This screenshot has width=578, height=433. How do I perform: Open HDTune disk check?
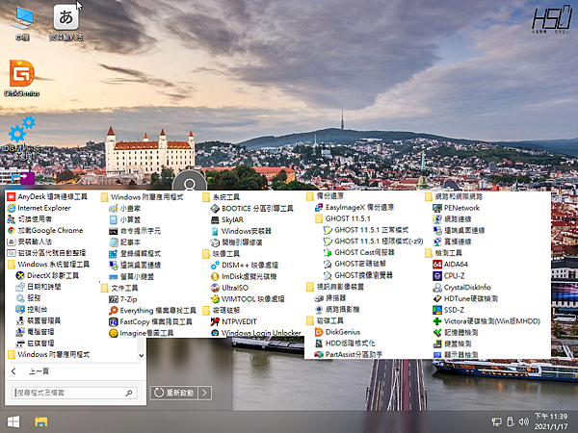465,298
